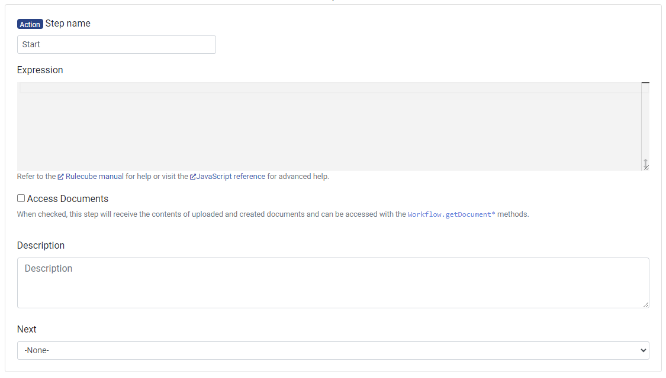This screenshot has width=666, height=378.
Task: Click the Next field label
Action: (x=27, y=329)
